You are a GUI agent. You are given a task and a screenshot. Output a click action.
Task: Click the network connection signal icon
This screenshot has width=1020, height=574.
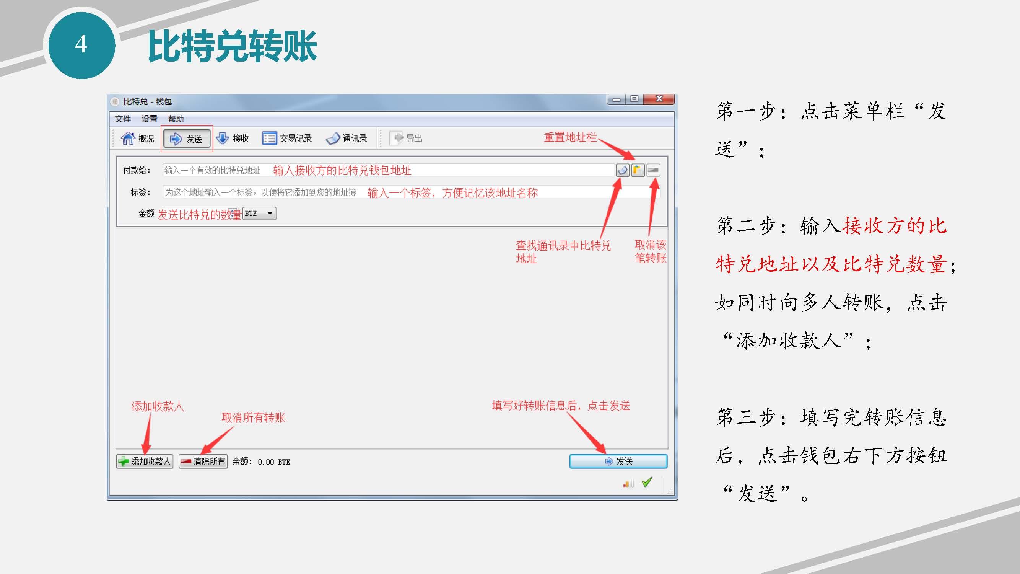point(628,483)
